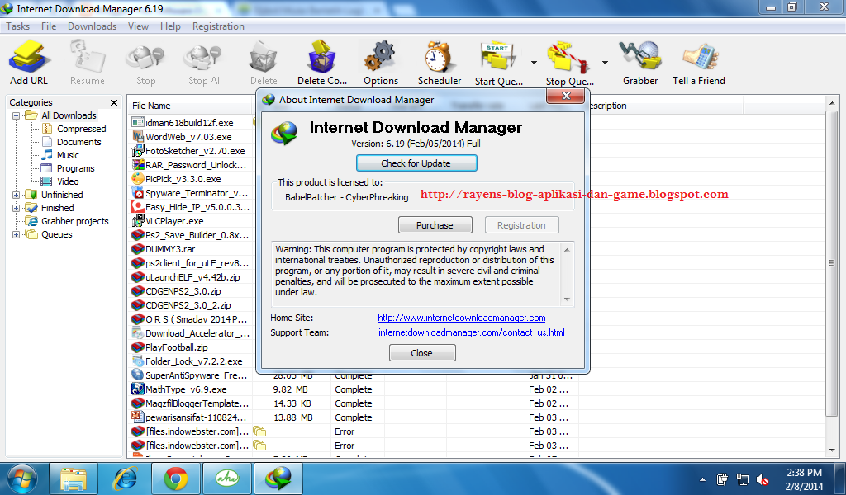
Task: Click the taskbar clock
Action: tap(804, 478)
